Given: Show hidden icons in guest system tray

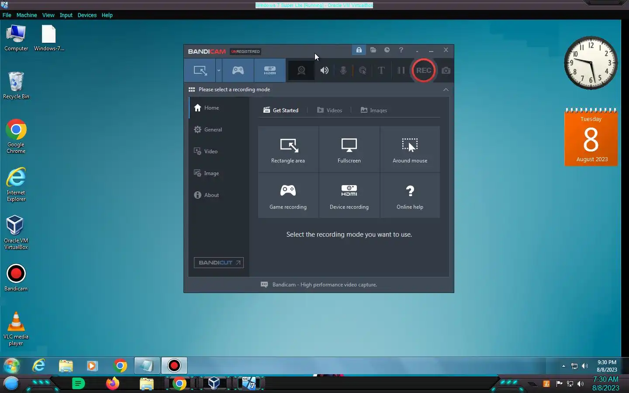Looking at the screenshot, I should click(x=563, y=366).
